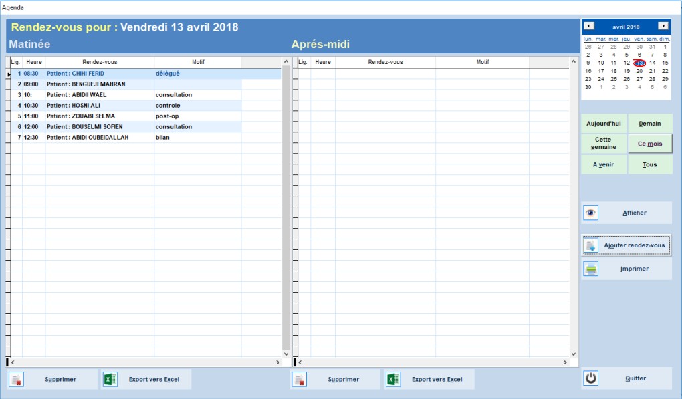682x399 pixels.
Task: Sort by the Motif column header in Matinée
Action: 197,62
